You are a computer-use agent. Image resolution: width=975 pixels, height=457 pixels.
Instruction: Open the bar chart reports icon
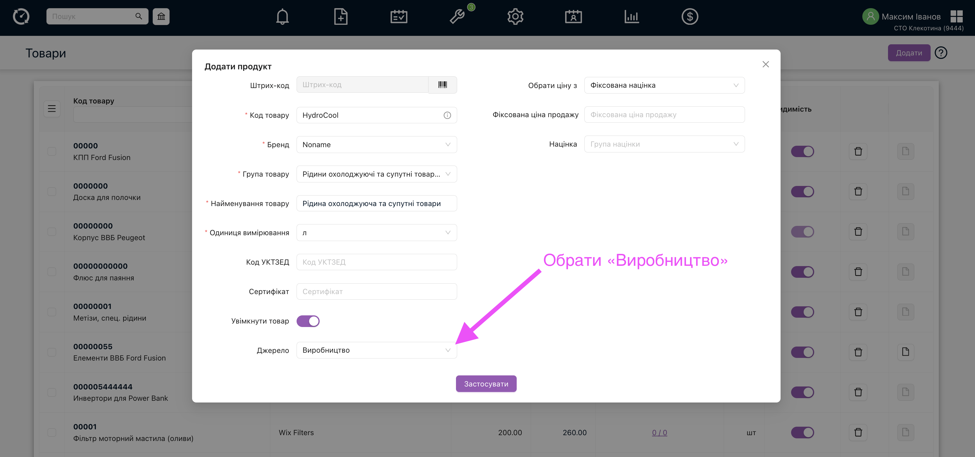tap(631, 17)
